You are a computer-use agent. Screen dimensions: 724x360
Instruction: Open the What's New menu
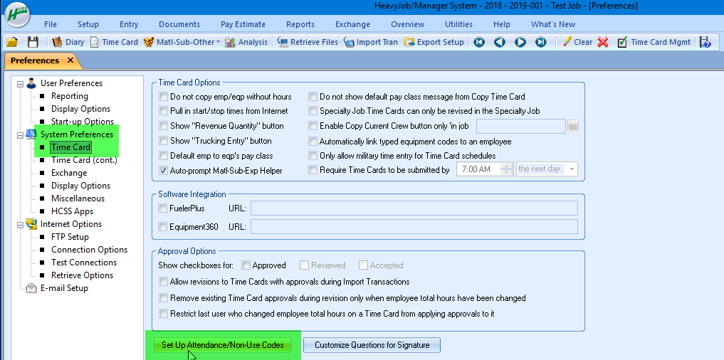click(553, 24)
